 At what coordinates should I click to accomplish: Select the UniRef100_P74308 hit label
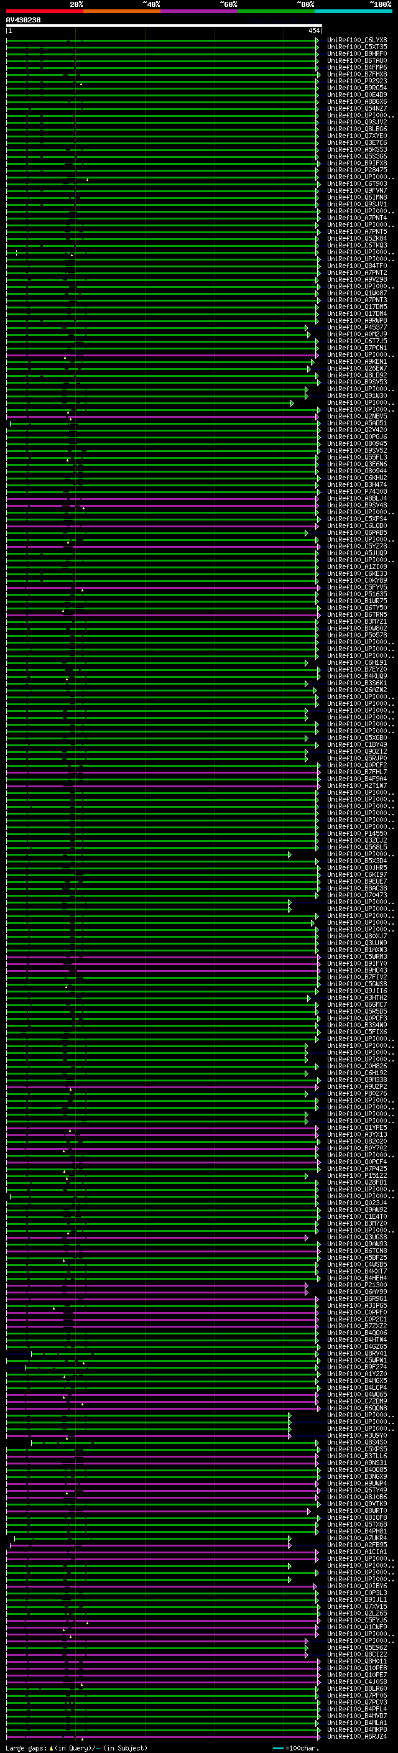pyautogui.click(x=356, y=491)
